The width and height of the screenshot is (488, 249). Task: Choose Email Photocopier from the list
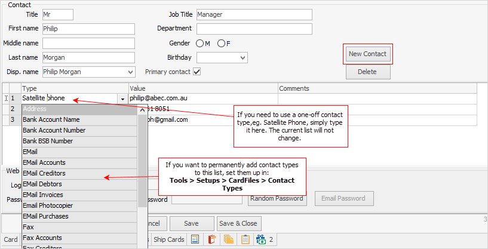(x=79, y=206)
